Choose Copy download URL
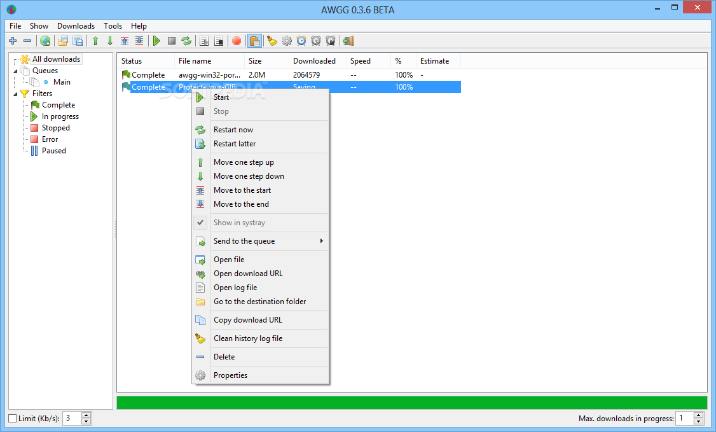The width and height of the screenshot is (716, 432). [260, 320]
